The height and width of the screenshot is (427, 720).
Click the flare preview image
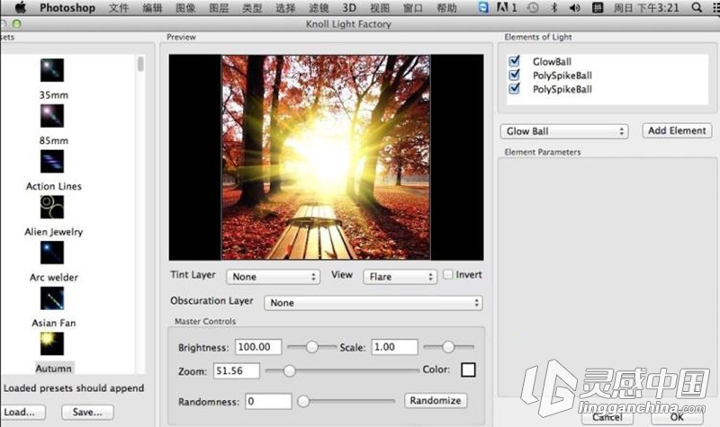point(326,157)
